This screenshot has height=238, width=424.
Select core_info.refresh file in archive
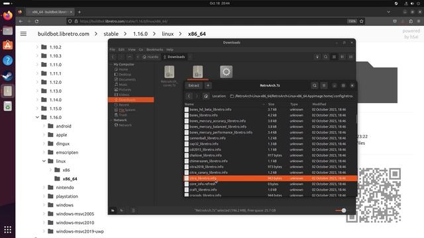tap(270, 184)
